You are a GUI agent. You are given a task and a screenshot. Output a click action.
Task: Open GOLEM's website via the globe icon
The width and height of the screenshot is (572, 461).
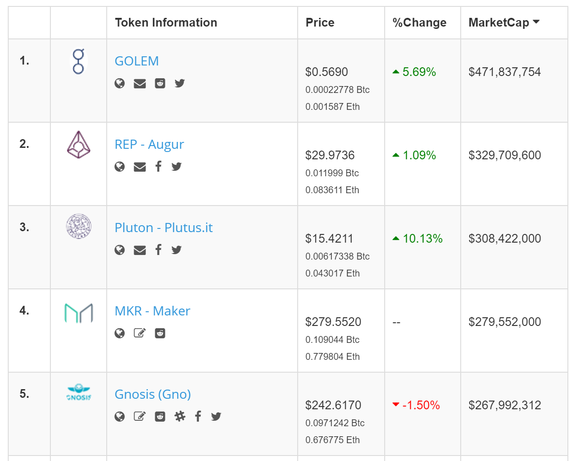[120, 83]
